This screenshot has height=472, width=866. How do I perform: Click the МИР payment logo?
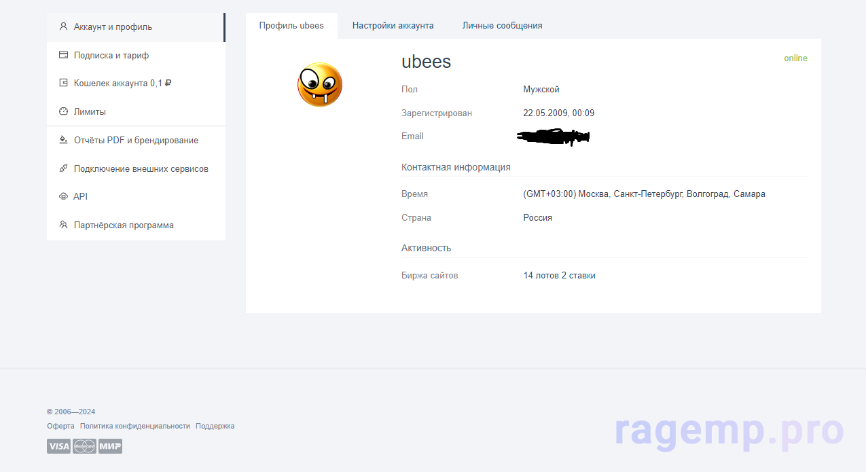pos(110,446)
